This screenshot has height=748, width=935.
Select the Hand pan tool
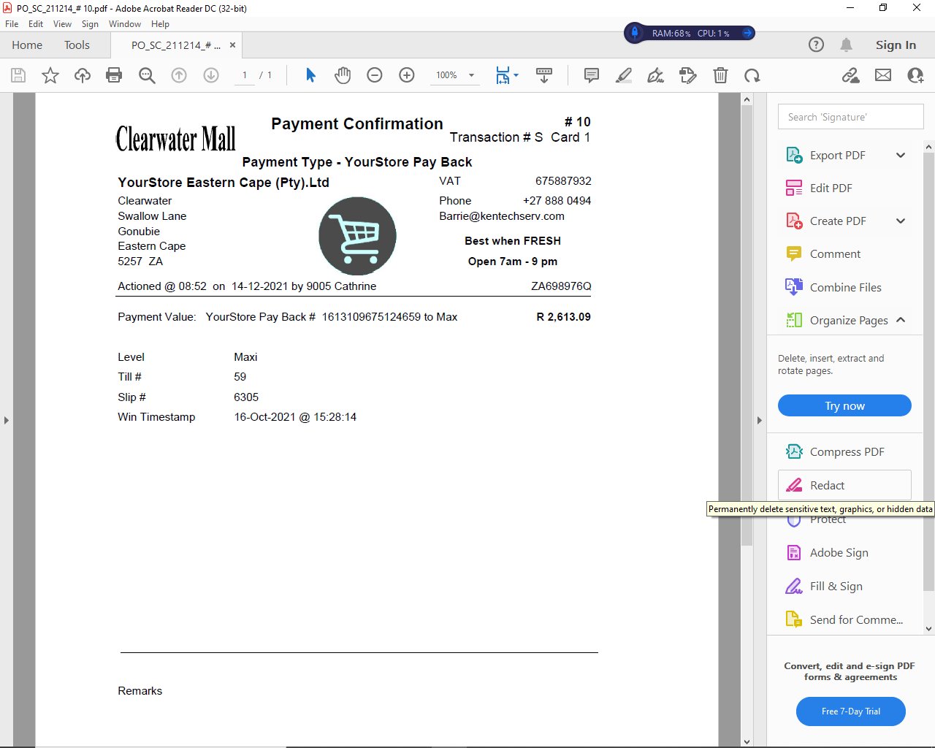pos(343,75)
